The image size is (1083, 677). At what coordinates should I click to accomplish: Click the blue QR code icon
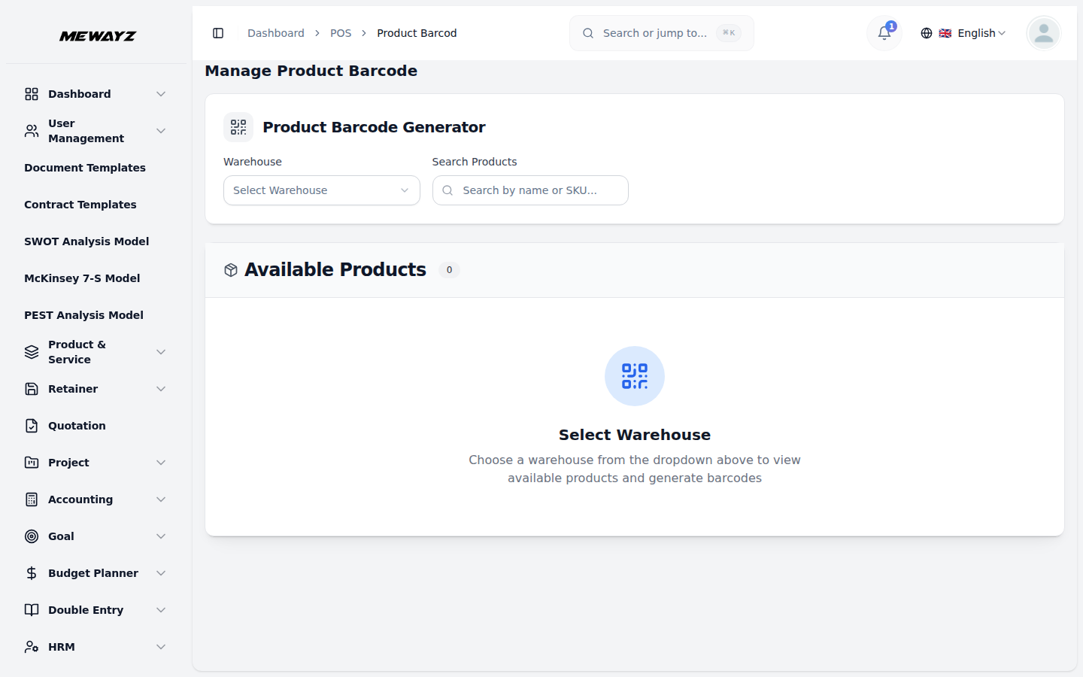pyautogui.click(x=635, y=376)
